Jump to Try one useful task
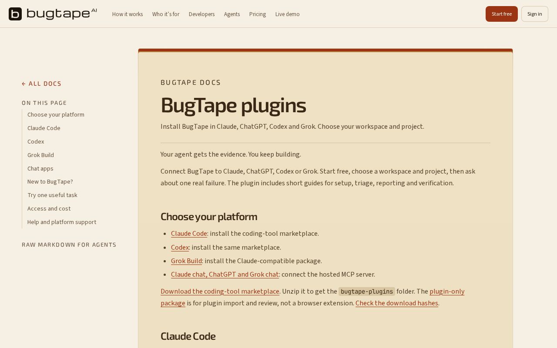Viewport: 557px width, 348px height. click(x=52, y=195)
